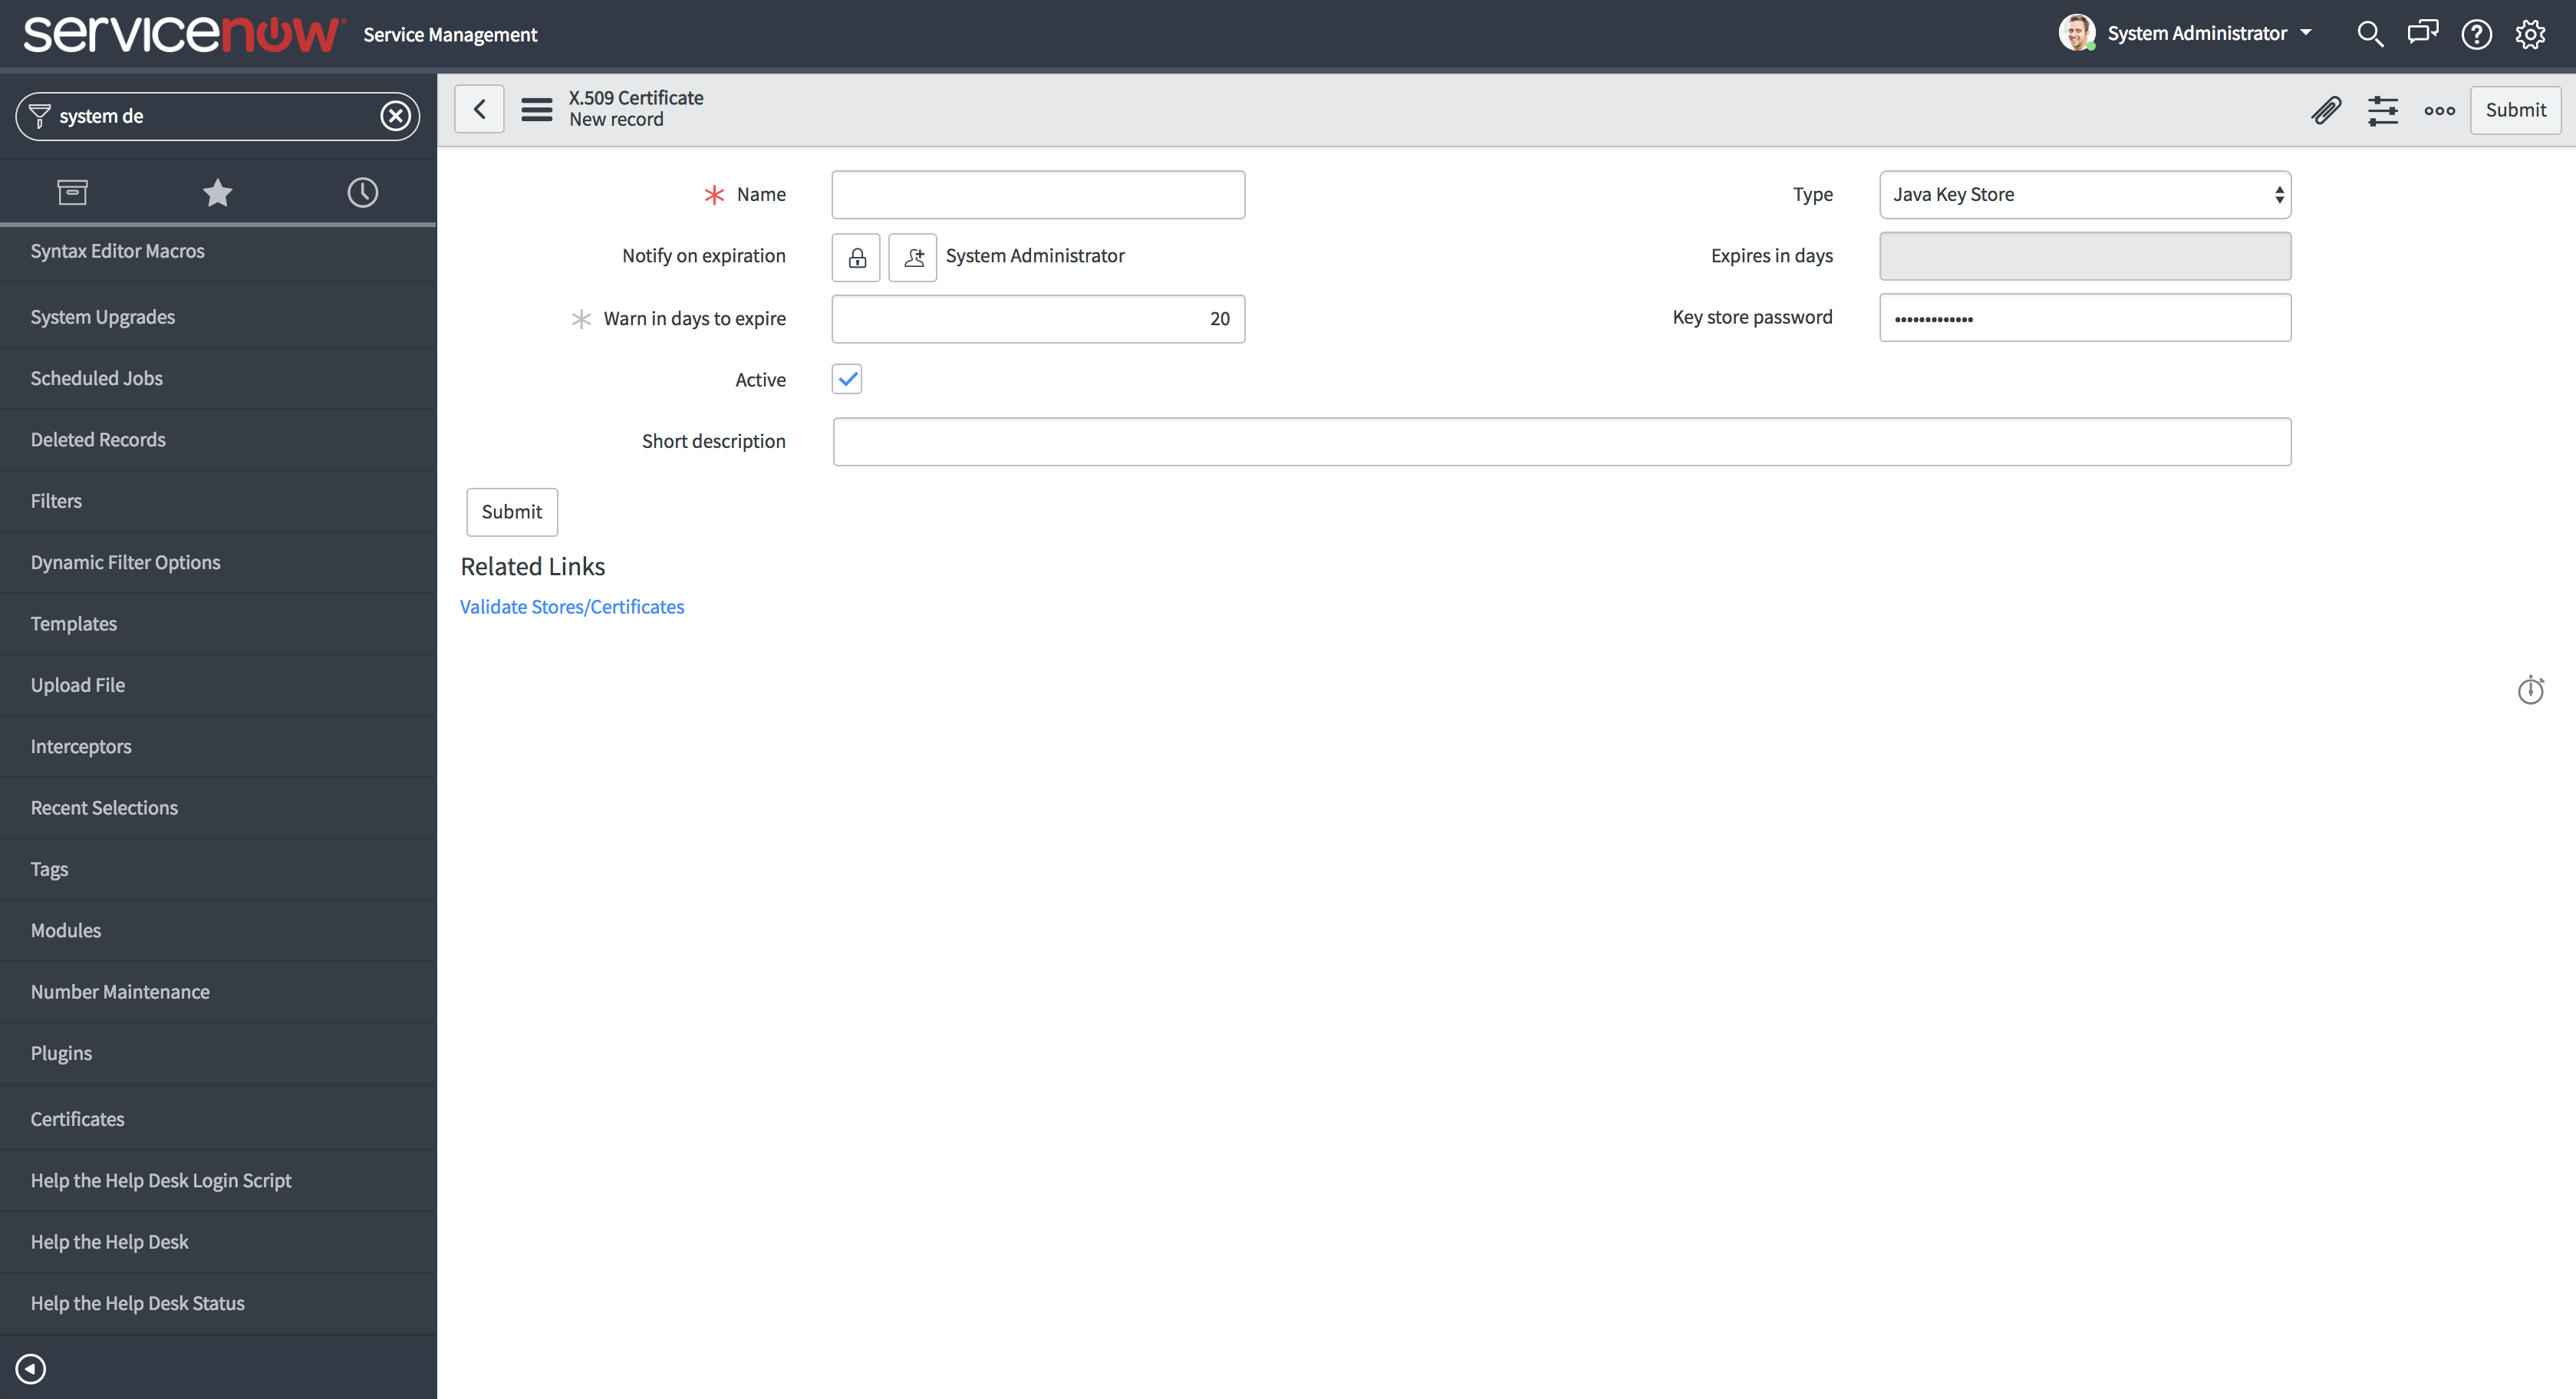Viewport: 2576px width, 1399px height.
Task: Toggle the Active checkbox on
Action: click(846, 379)
